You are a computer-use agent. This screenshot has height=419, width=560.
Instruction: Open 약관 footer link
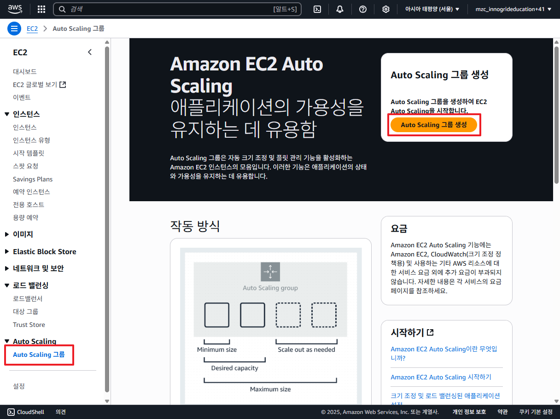pos(502,412)
